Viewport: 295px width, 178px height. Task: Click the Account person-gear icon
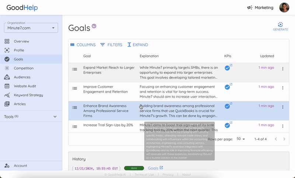[x=7, y=165]
